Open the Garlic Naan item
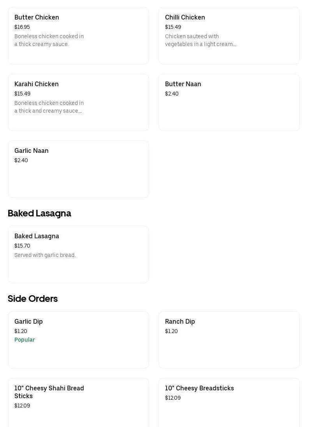This screenshot has width=313, height=427. coord(32,151)
